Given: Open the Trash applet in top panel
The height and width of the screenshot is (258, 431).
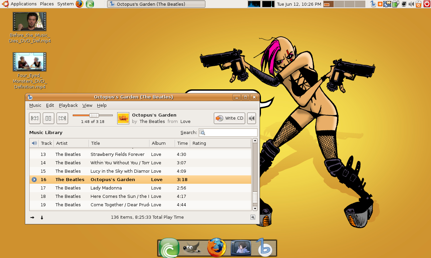Looking at the screenshot, I should [419, 4].
